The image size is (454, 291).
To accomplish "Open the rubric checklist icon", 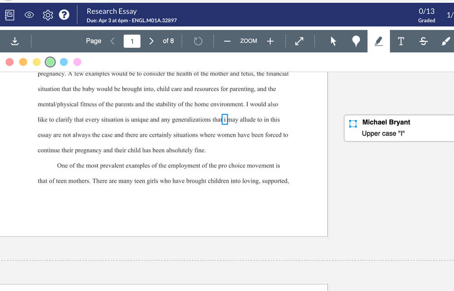I will click(x=9, y=15).
